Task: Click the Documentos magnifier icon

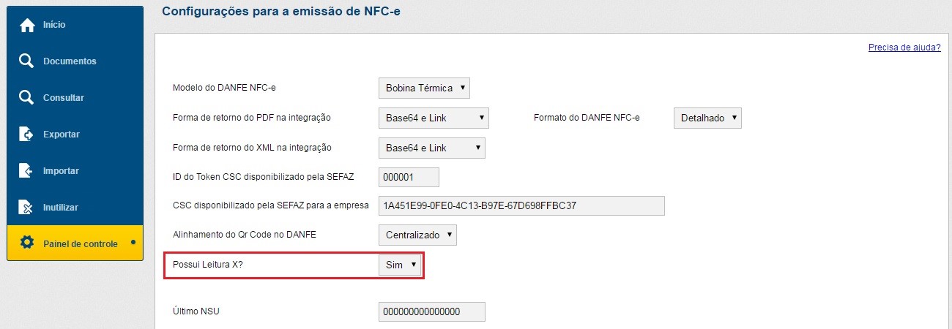Action: coord(27,61)
